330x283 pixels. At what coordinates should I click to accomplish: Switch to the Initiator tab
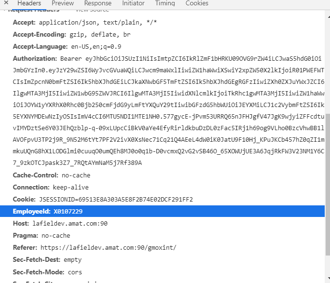click(x=133, y=3)
